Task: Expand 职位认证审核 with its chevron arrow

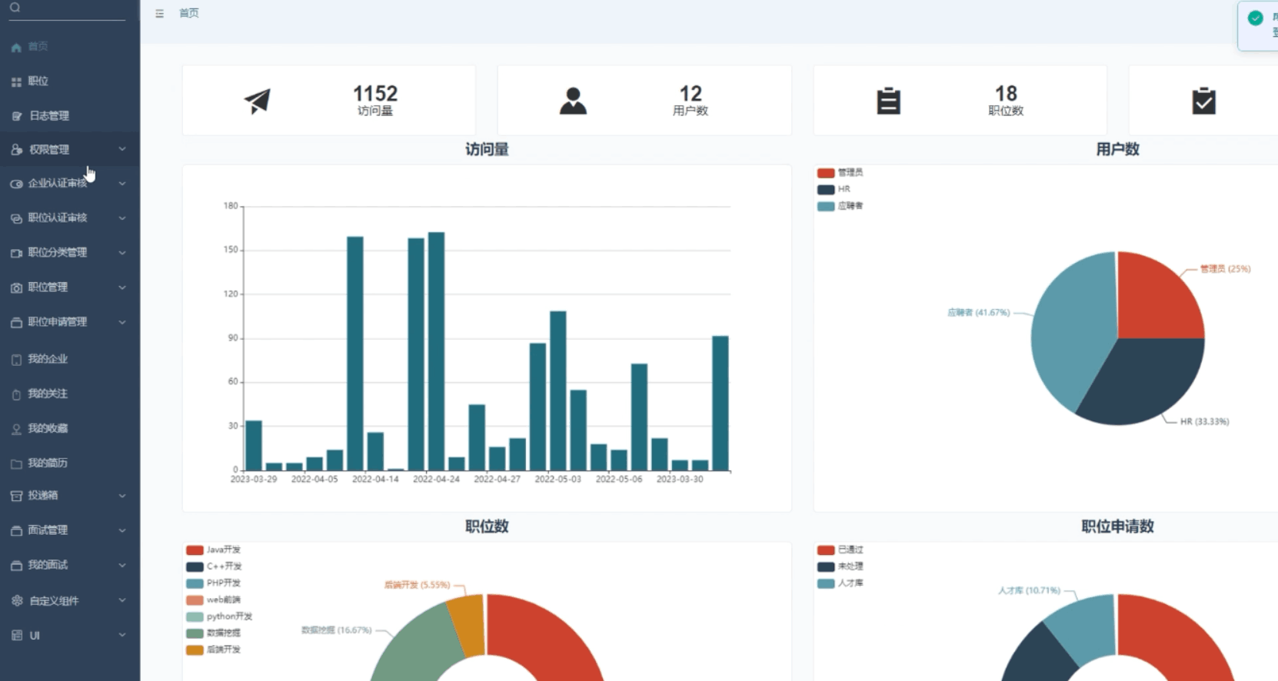Action: point(122,218)
